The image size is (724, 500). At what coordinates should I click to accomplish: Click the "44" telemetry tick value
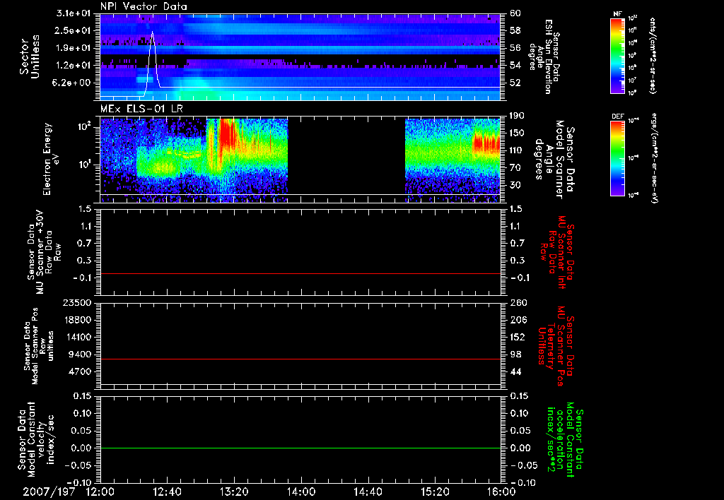(x=515, y=371)
